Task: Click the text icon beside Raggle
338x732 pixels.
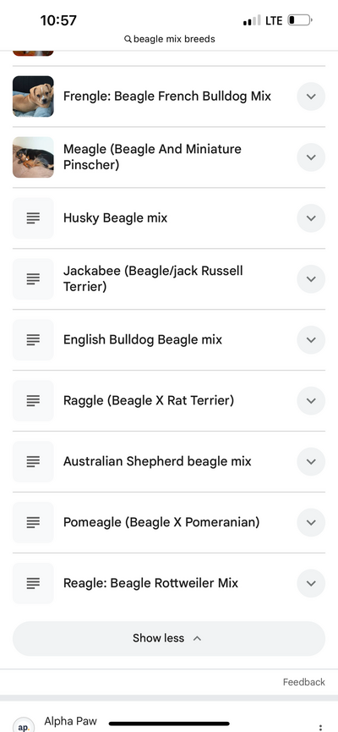Action: click(33, 400)
